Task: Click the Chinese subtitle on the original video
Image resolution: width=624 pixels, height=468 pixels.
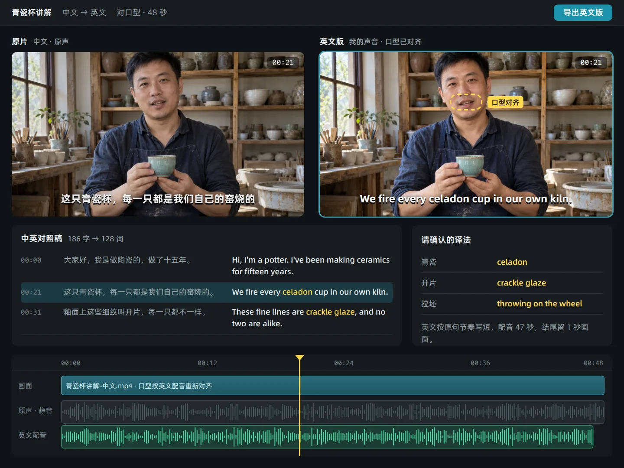Action: tap(158, 199)
